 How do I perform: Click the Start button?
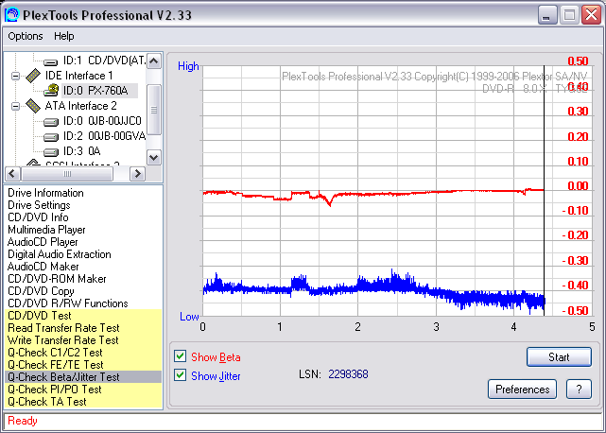[x=559, y=356]
